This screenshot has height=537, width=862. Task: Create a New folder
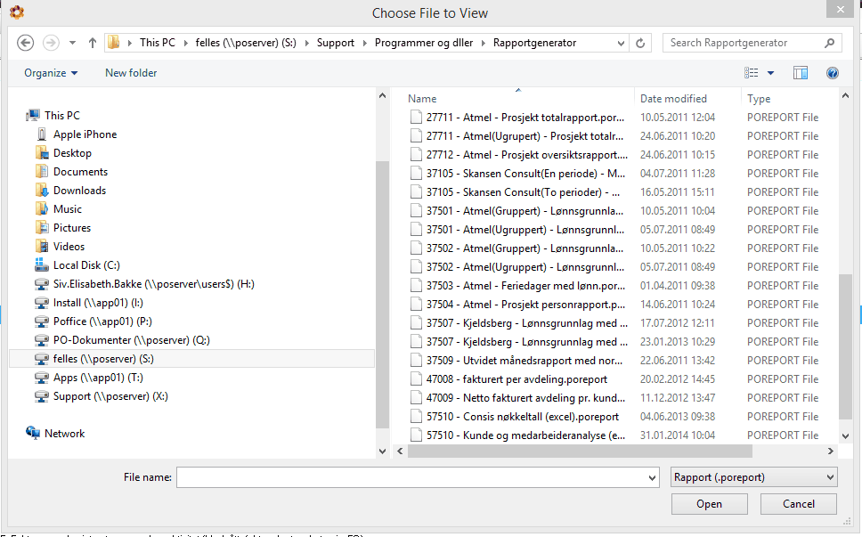click(131, 72)
